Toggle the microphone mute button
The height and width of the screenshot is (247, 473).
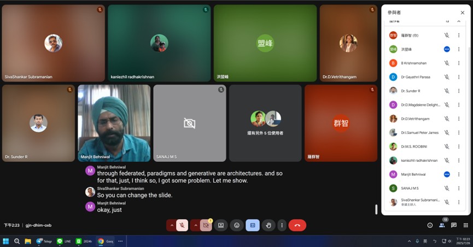(182, 225)
